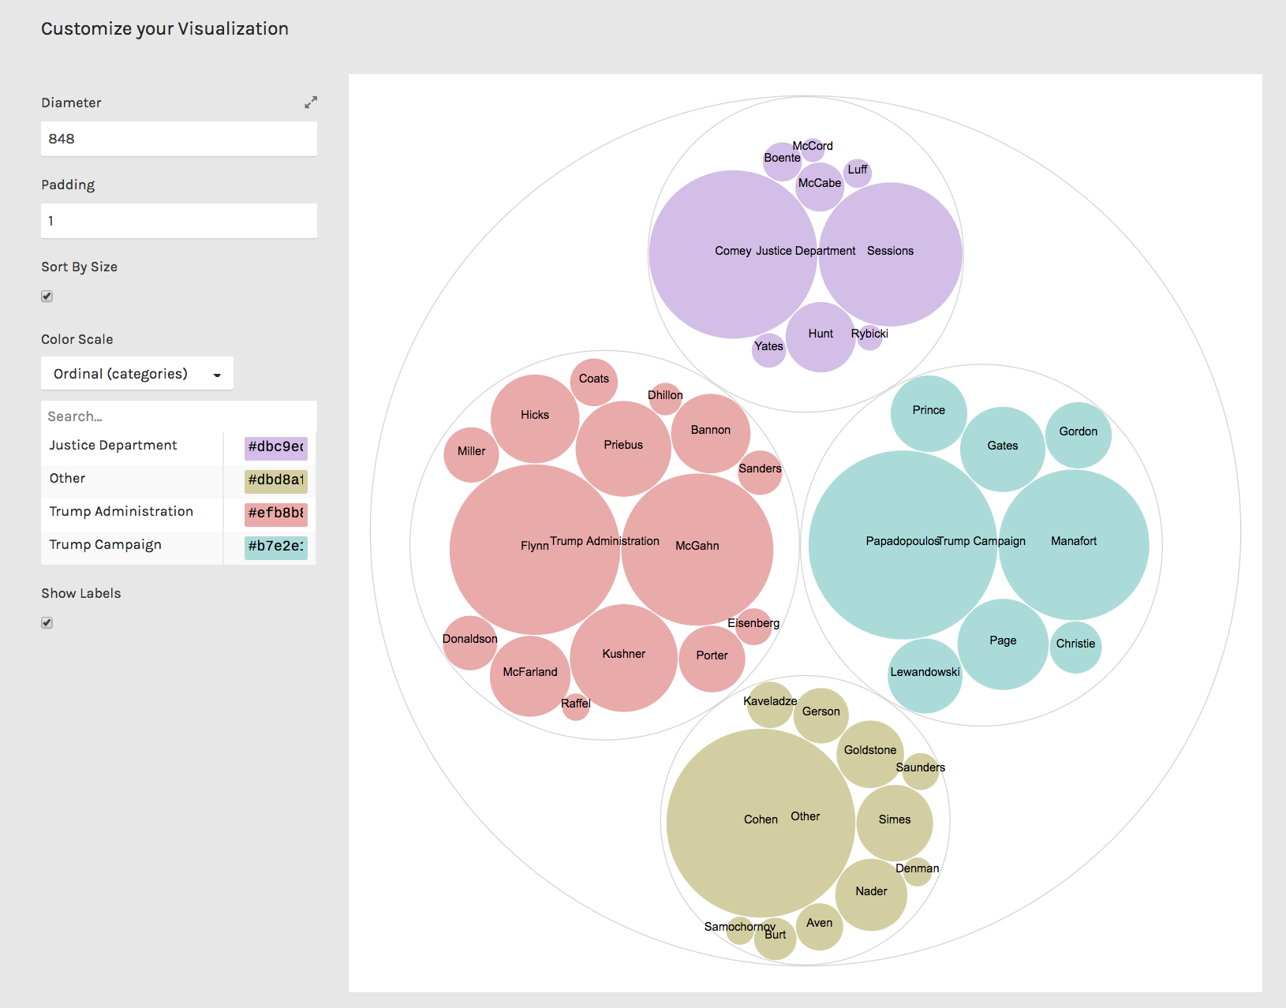This screenshot has width=1286, height=1008.
Task: Click the Cohen bubble in the Other cluster
Action: (760, 820)
